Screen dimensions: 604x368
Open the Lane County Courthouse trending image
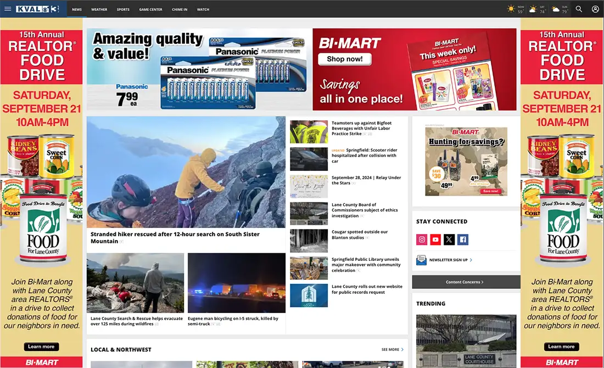[466, 341]
